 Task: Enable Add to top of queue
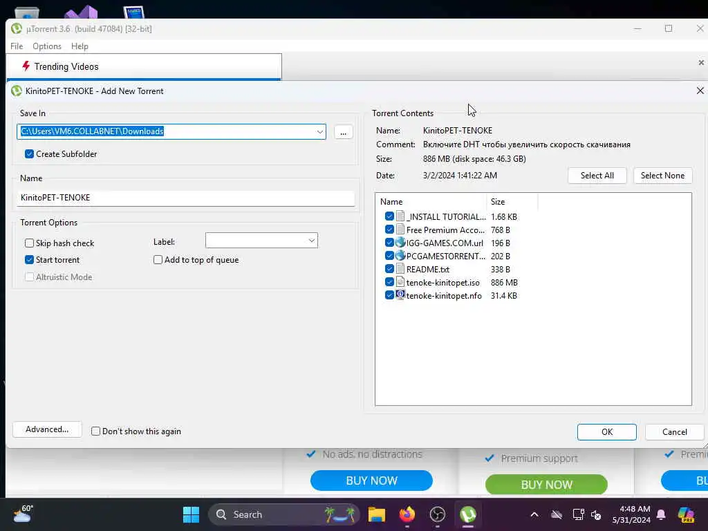(158, 260)
